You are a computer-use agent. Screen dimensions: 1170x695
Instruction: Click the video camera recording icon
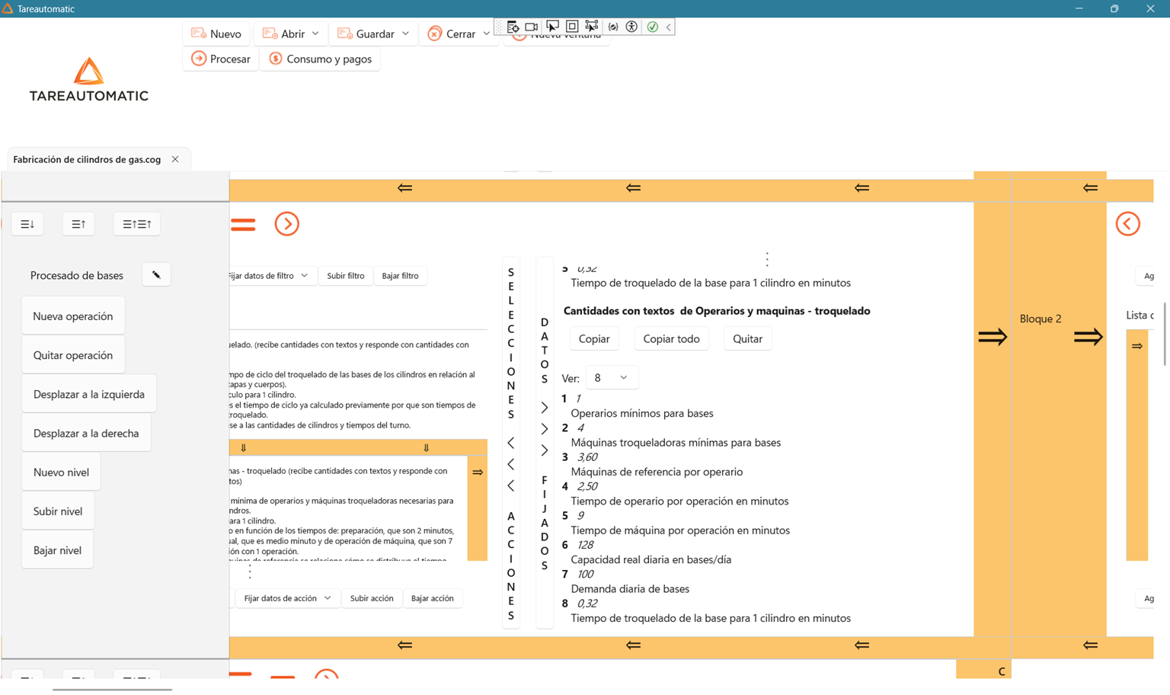pos(532,27)
